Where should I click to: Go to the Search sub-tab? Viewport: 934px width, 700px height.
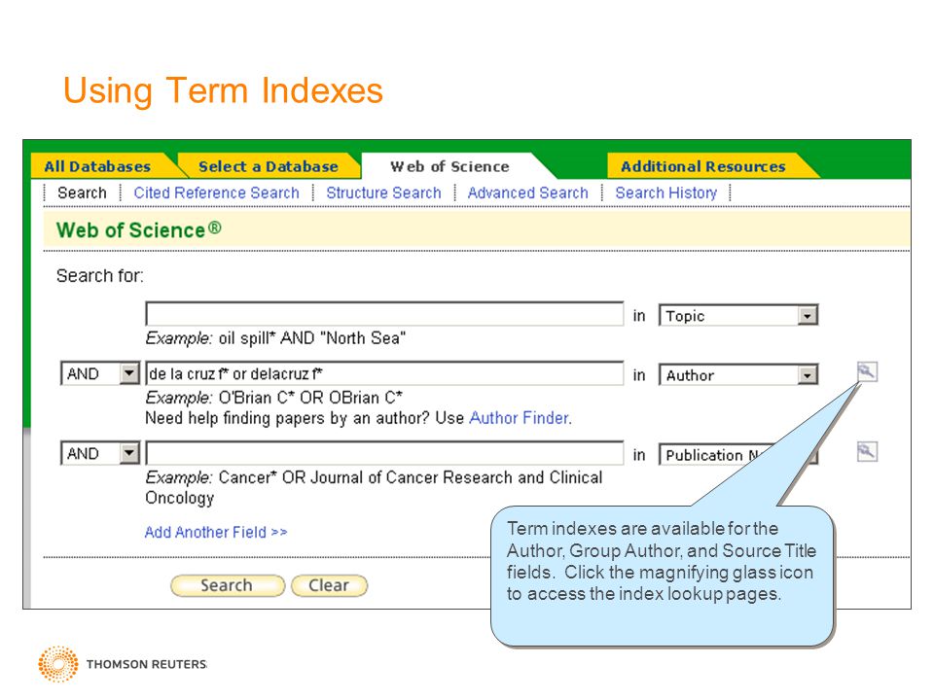click(x=82, y=192)
